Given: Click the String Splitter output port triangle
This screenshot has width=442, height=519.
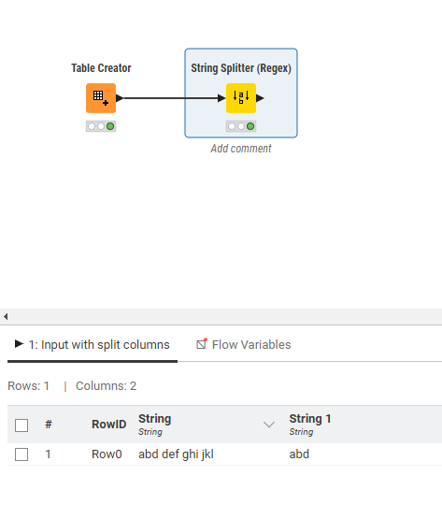Looking at the screenshot, I should pos(260,98).
